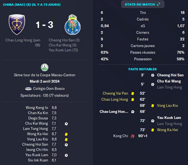Screen dimensions: 188x165
Task: Click the yellow card icon for Vong Lau Kiu at 68'
Action: 153,105
